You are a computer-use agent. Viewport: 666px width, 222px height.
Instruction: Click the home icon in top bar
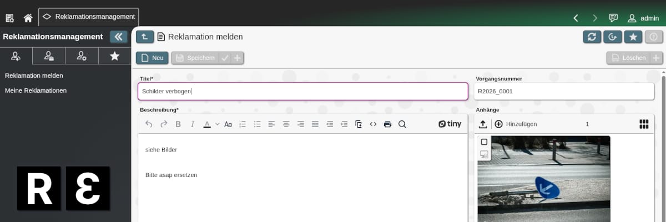(28, 18)
